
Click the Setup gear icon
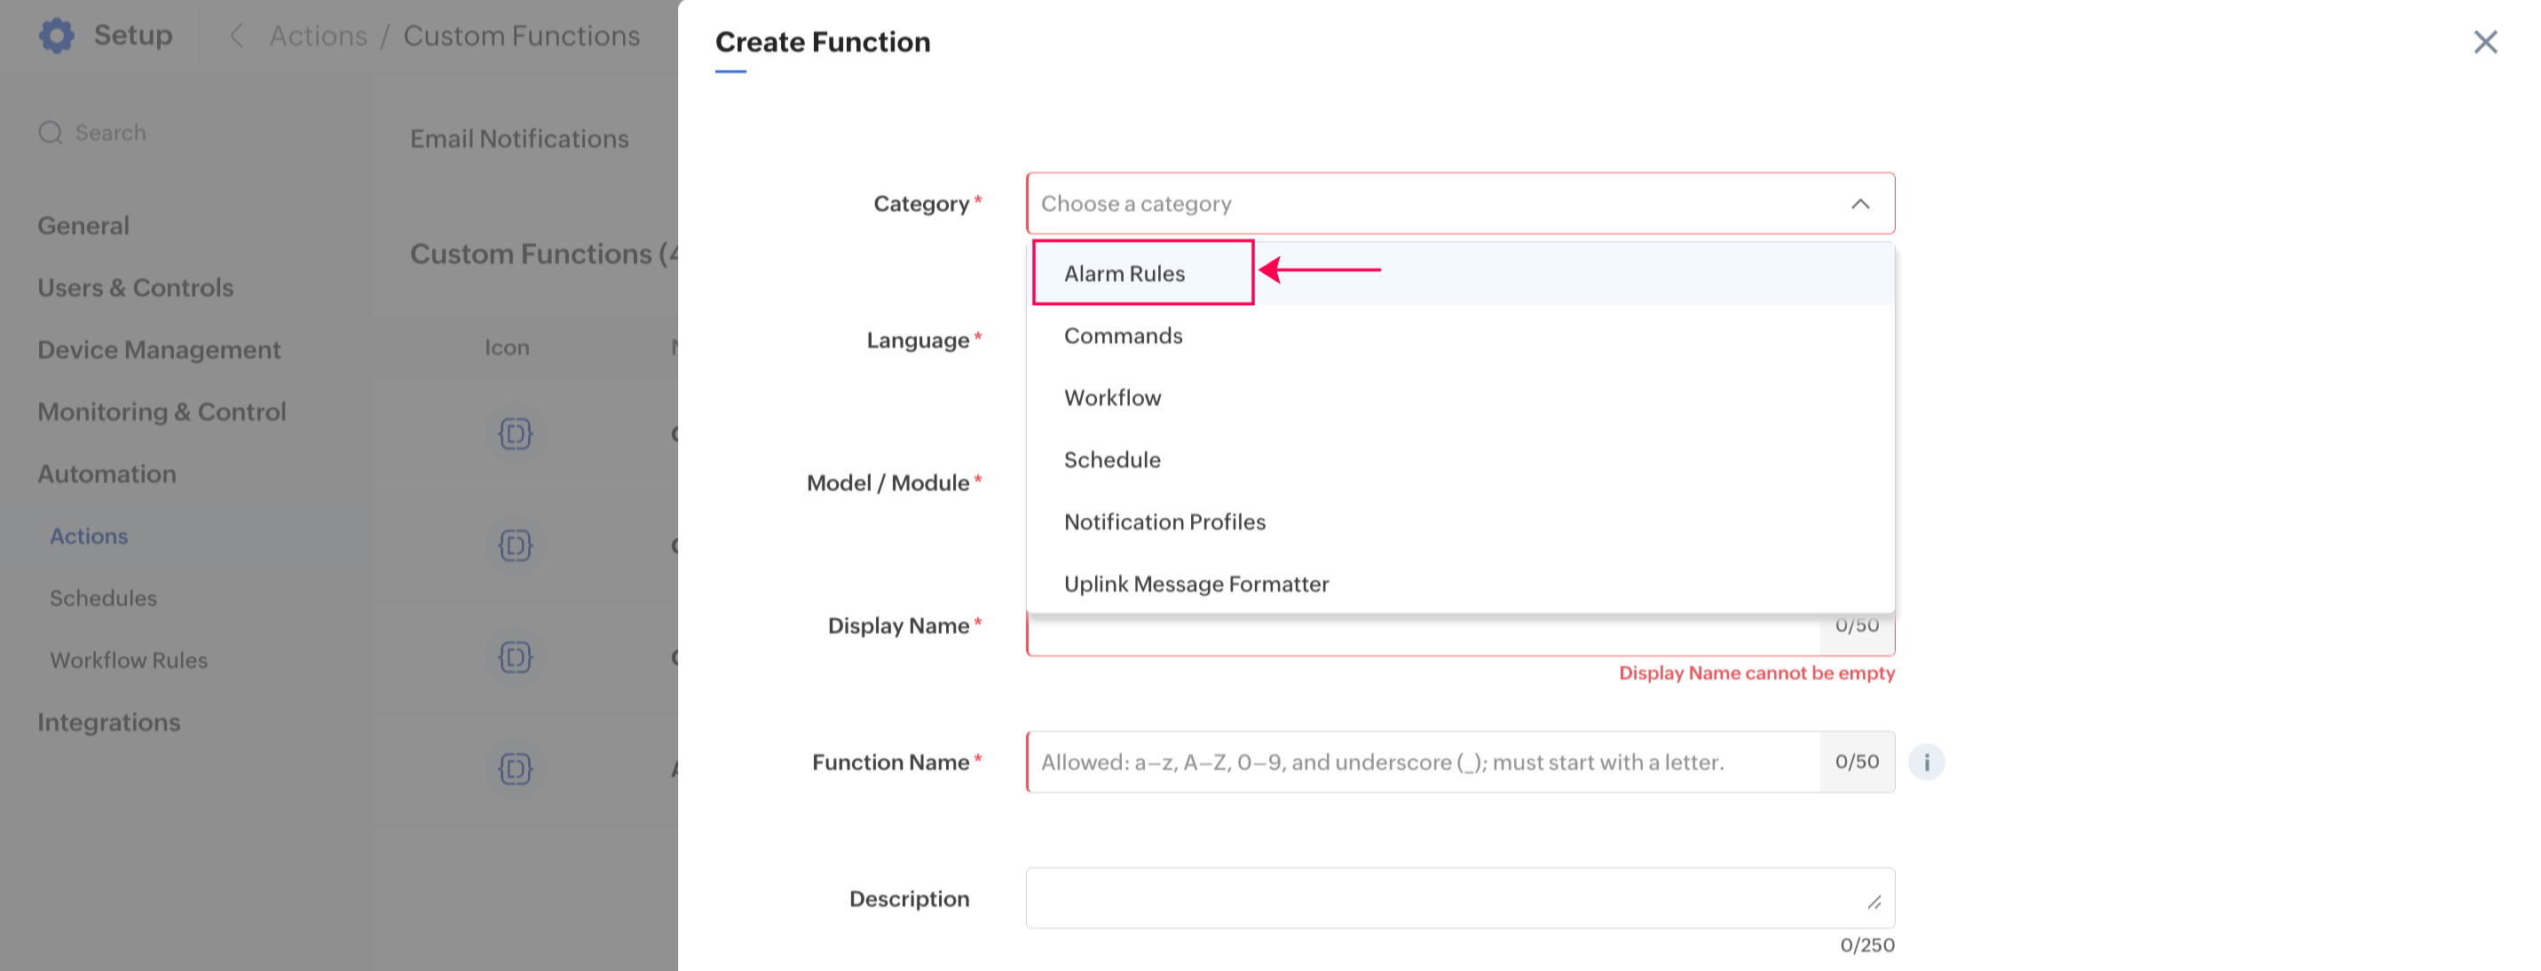[56, 35]
